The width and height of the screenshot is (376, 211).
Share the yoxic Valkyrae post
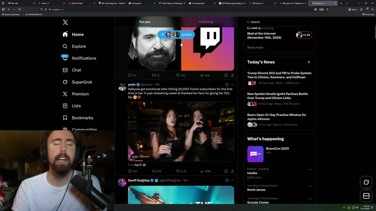pos(232,171)
